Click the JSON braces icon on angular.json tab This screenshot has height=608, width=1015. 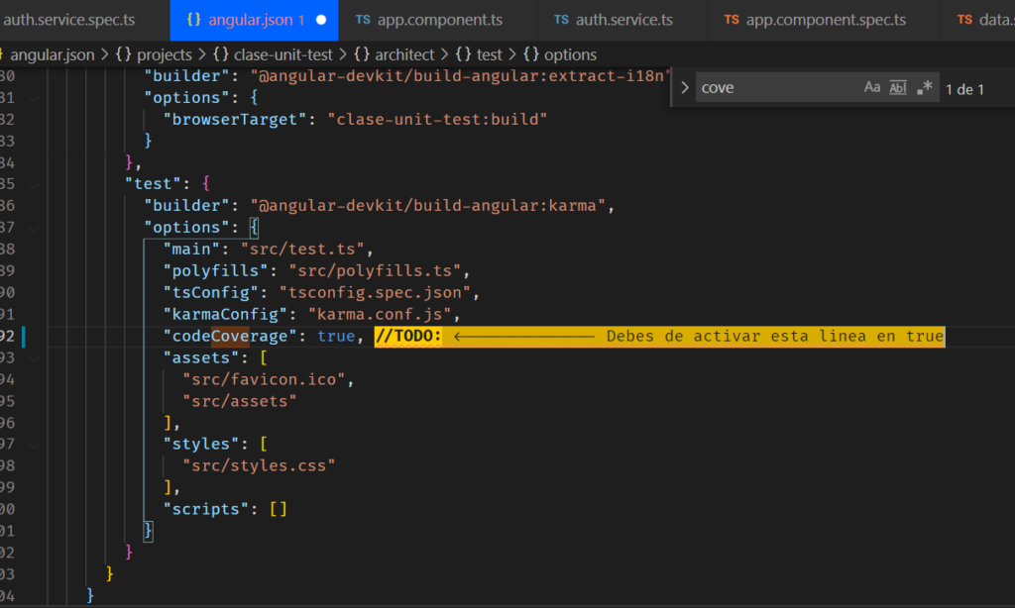tap(193, 20)
